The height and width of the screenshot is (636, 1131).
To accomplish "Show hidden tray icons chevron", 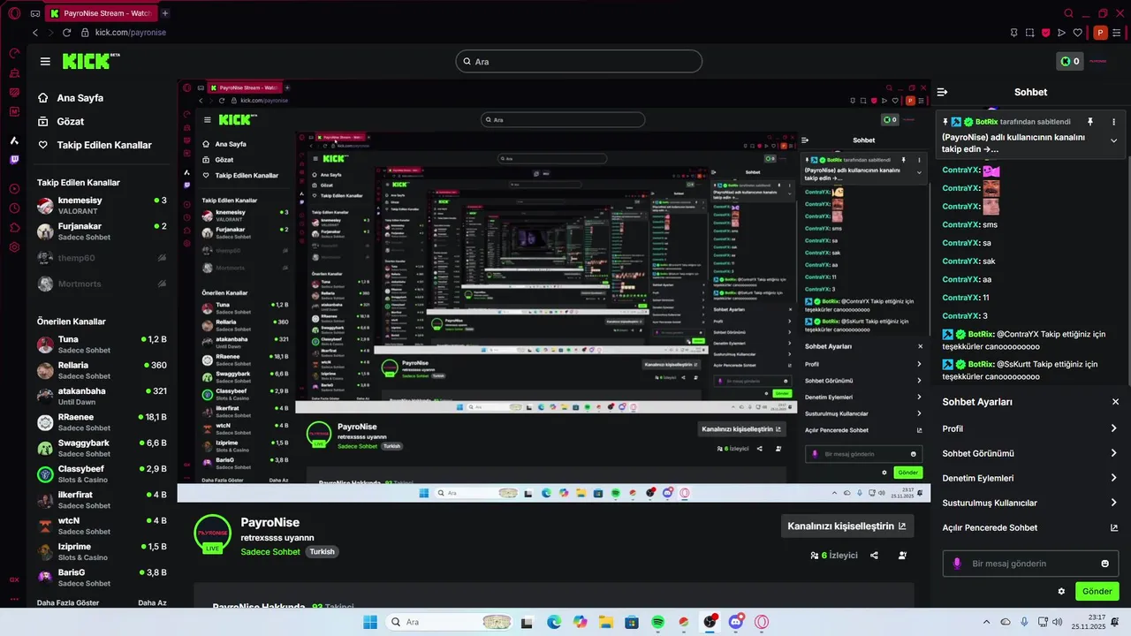I will click(x=987, y=622).
